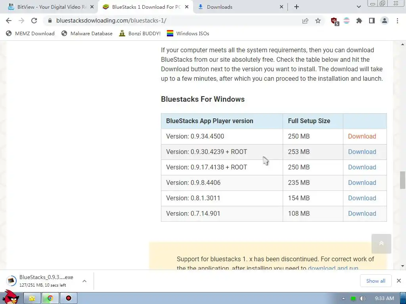Viewport: 406px width, 304px height.
Task: Open the profile avatar icon
Action: click(385, 21)
